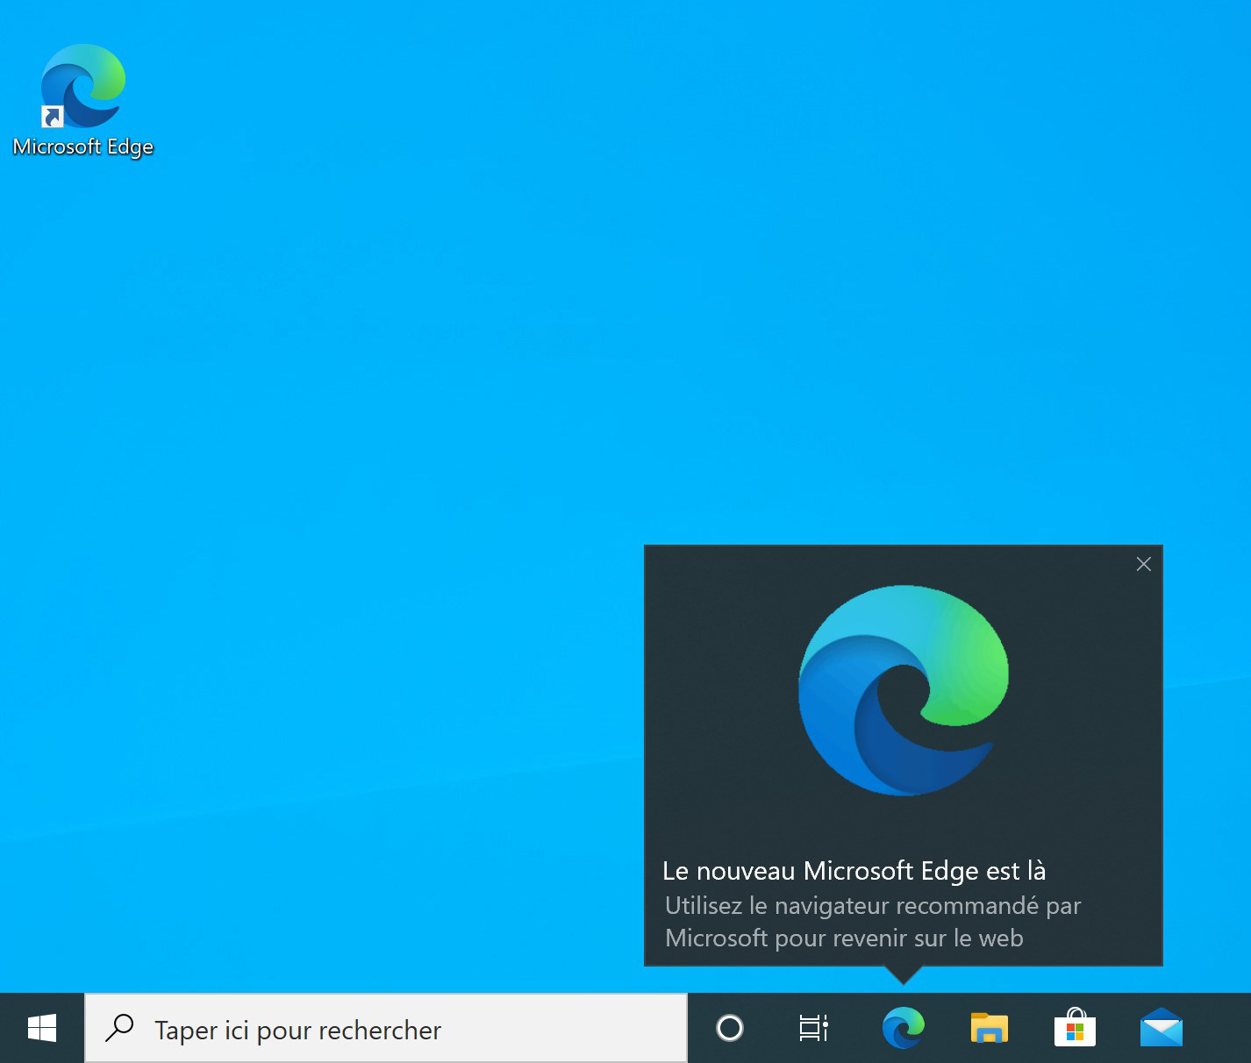The width and height of the screenshot is (1251, 1063).
Task: Click the magnifier icon in the search box
Action: pyautogui.click(x=119, y=1028)
